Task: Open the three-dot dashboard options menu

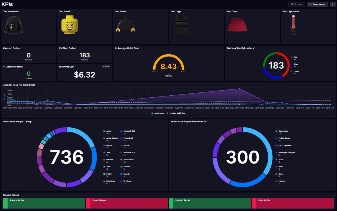Action: click(332, 4)
